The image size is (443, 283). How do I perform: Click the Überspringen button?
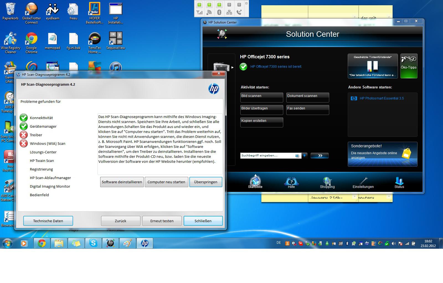coord(206,182)
